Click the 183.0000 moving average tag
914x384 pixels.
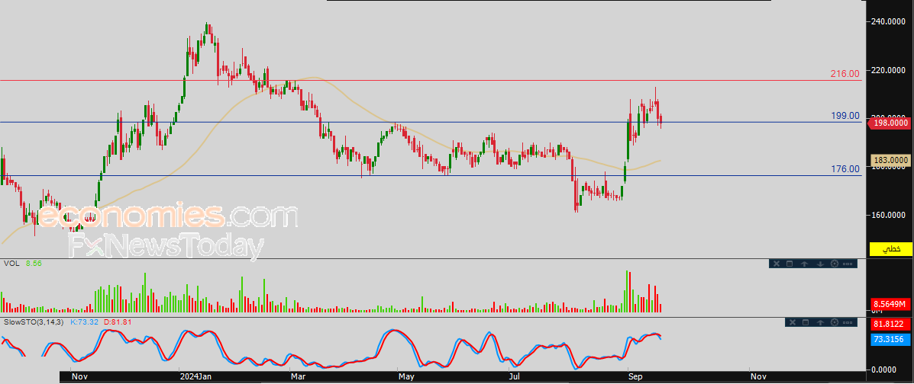(x=891, y=160)
